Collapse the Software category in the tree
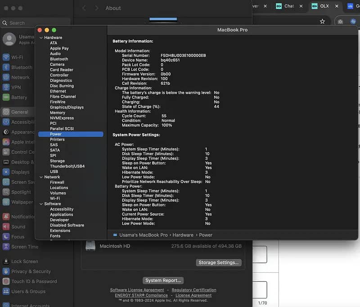 coord(41,204)
